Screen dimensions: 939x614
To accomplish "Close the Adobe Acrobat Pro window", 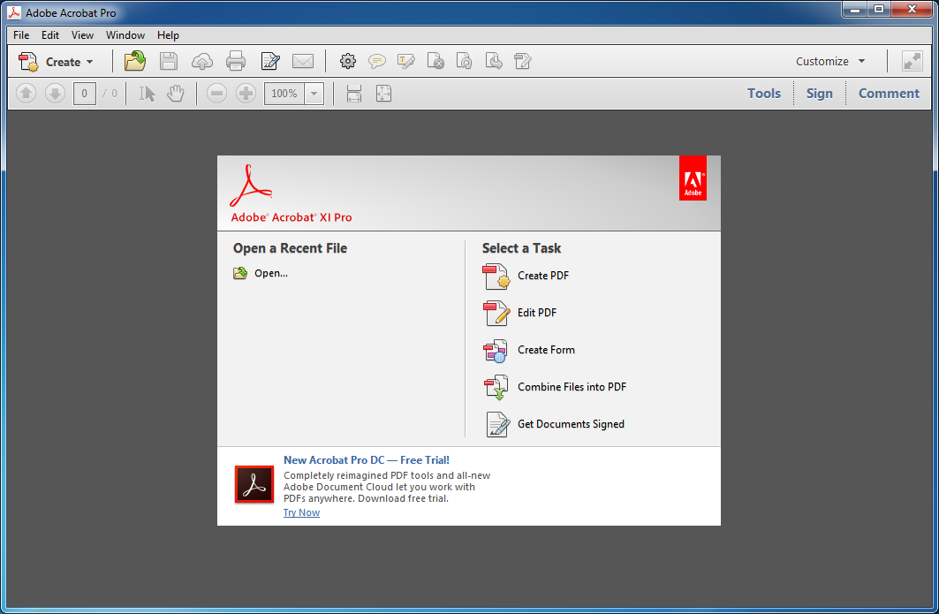I will (x=912, y=10).
